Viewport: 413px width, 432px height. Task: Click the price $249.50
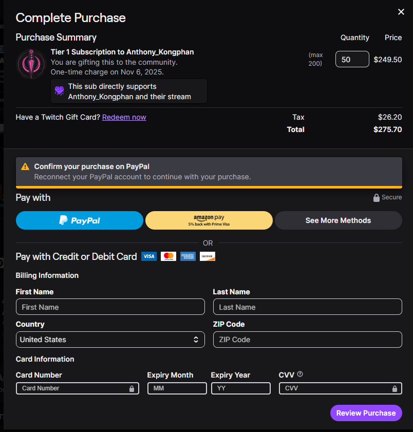pyautogui.click(x=388, y=60)
